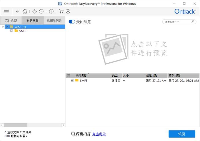The height and width of the screenshot is (141, 200).
Task: Click the resume recovery icon
Action: tap(41, 11)
